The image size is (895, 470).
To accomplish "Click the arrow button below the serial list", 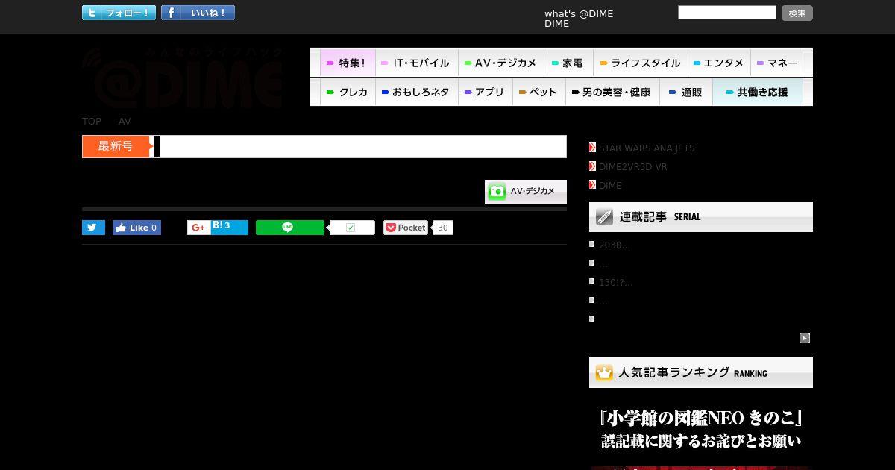I will [805, 338].
